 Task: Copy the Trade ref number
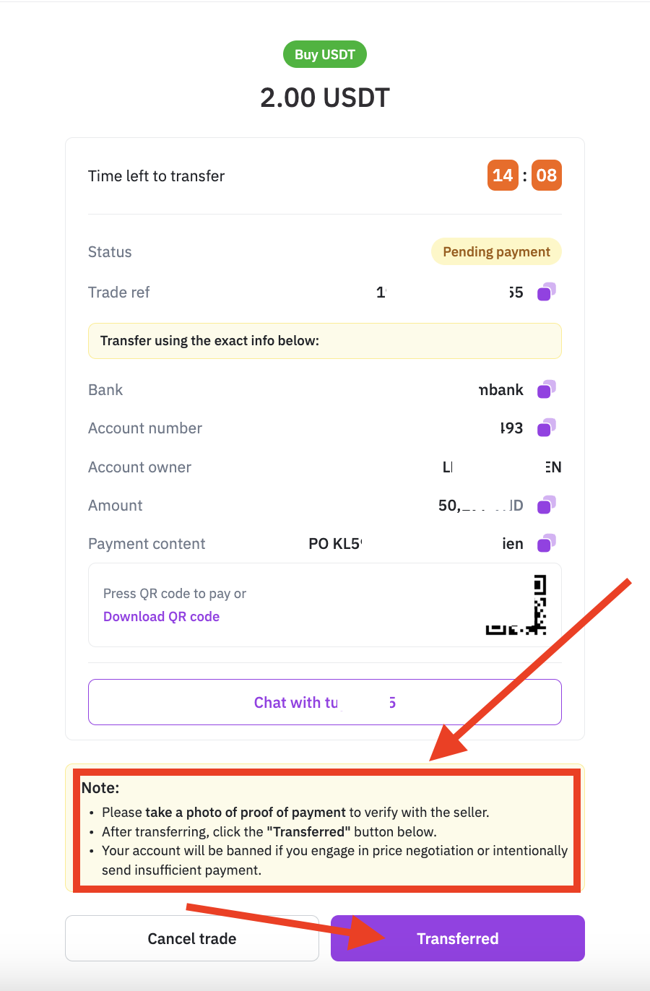(x=546, y=293)
